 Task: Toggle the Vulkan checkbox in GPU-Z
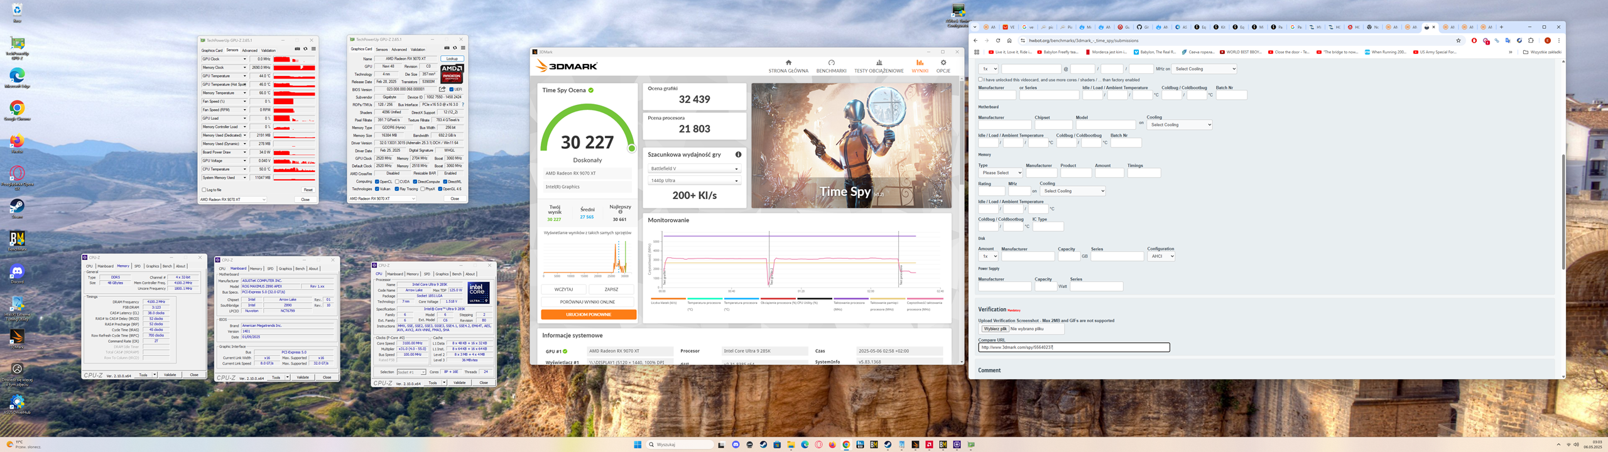pos(377,188)
